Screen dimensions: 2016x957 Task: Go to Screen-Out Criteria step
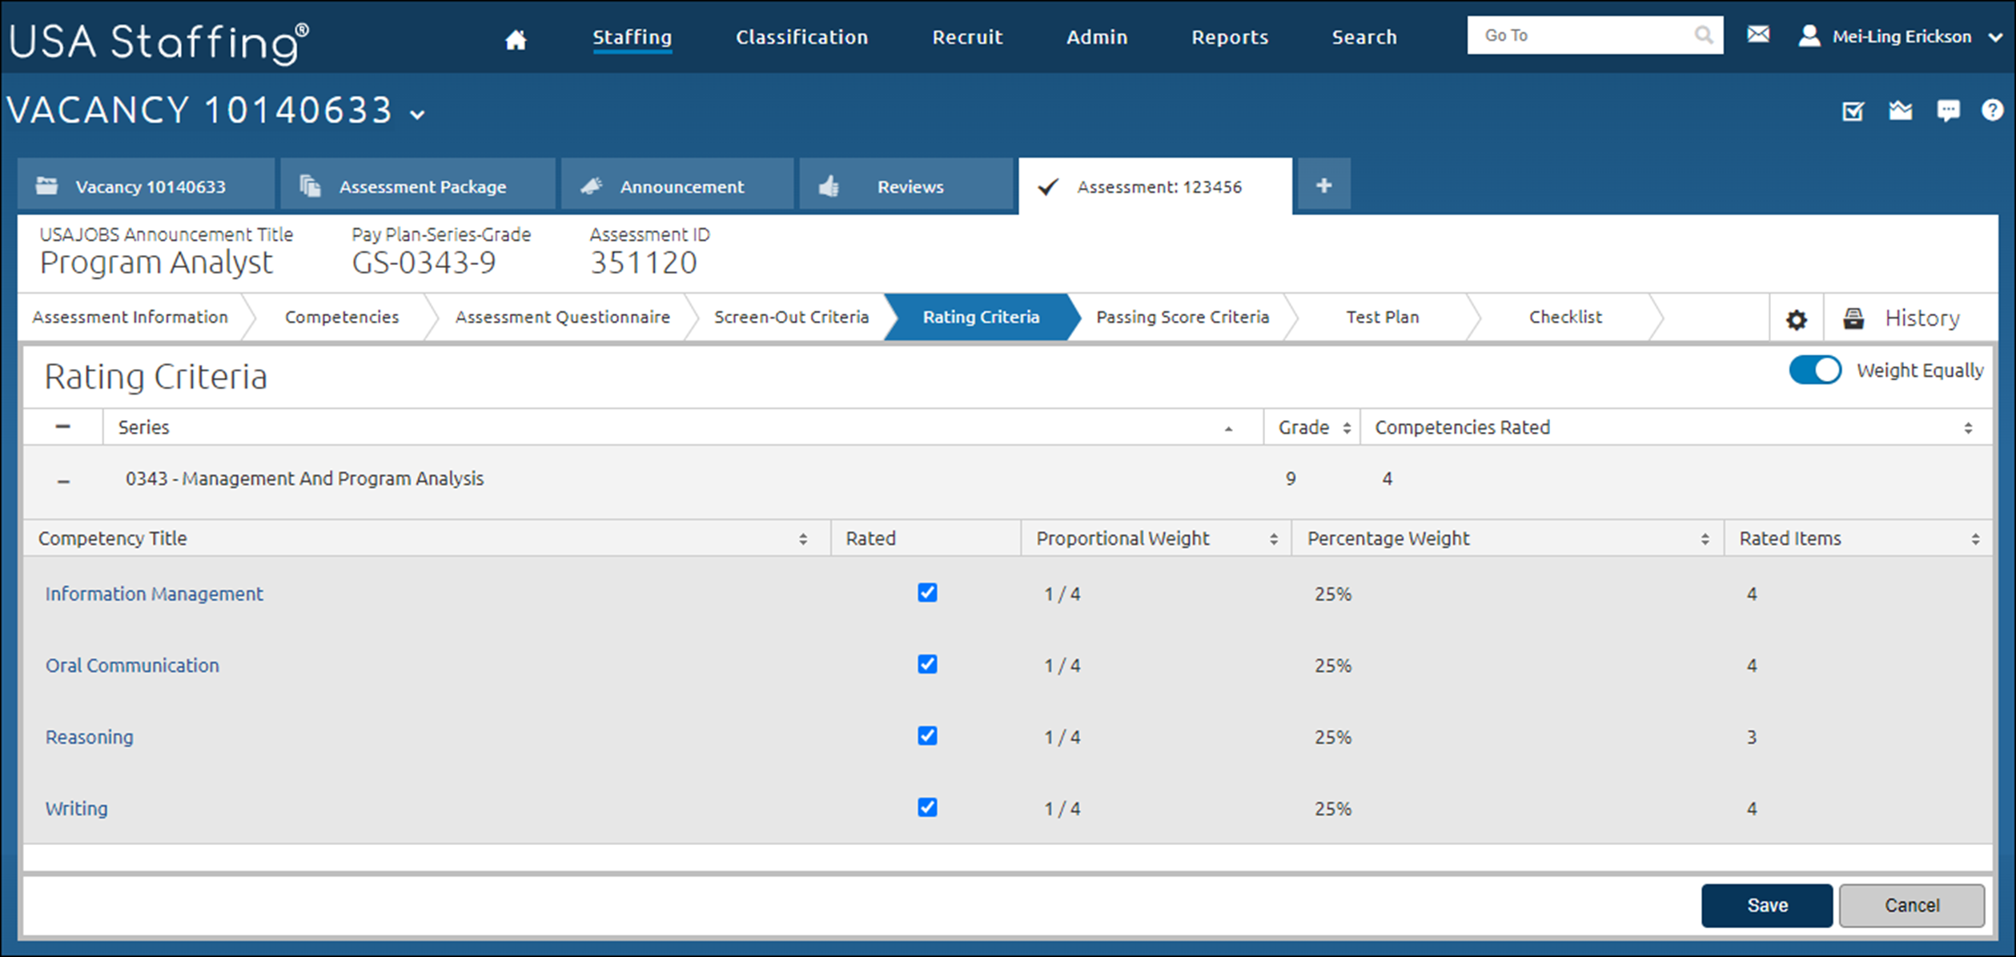791,317
